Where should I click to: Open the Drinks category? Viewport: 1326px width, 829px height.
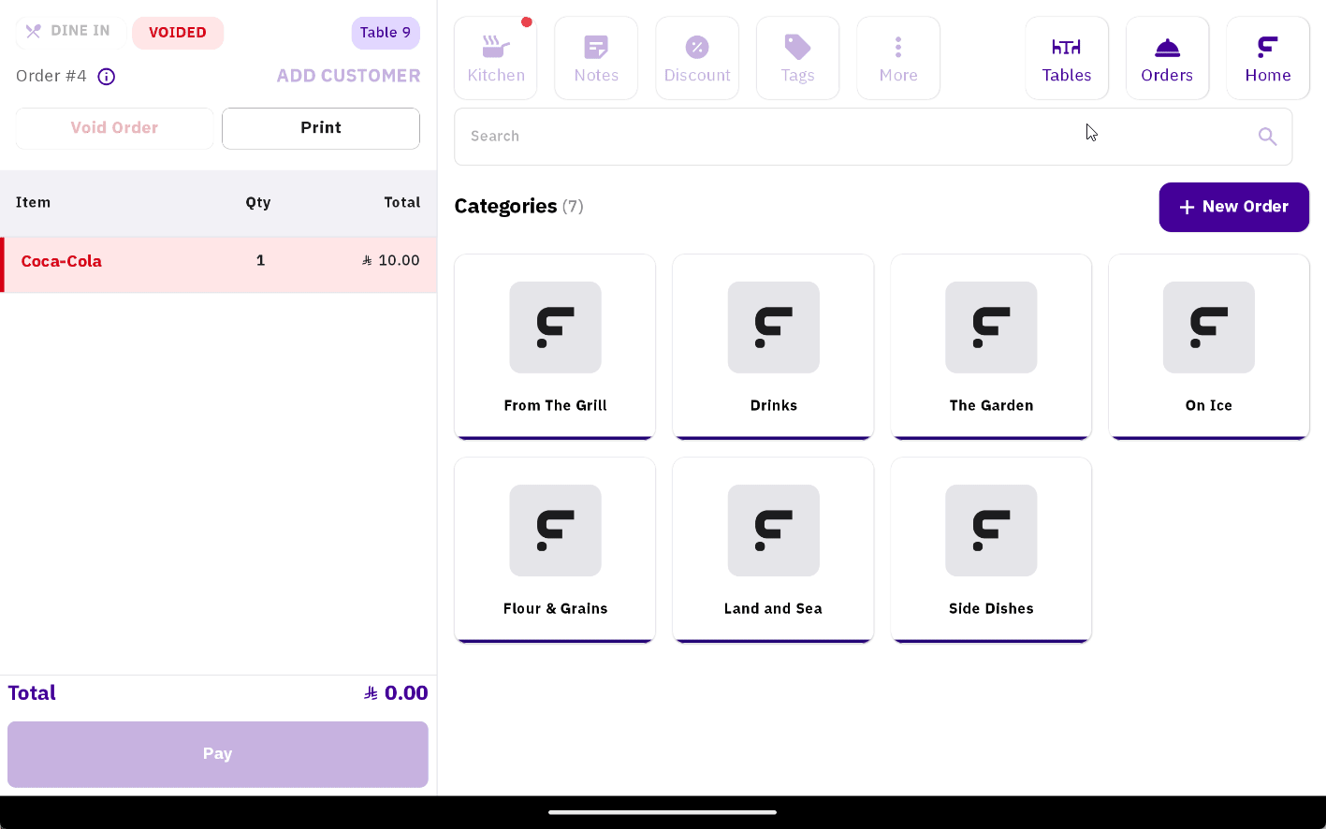(773, 346)
